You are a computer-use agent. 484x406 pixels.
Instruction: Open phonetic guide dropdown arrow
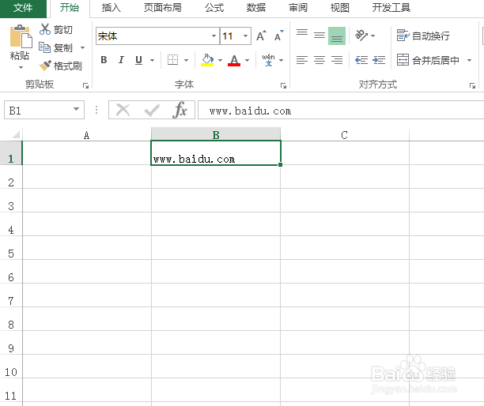tap(282, 60)
